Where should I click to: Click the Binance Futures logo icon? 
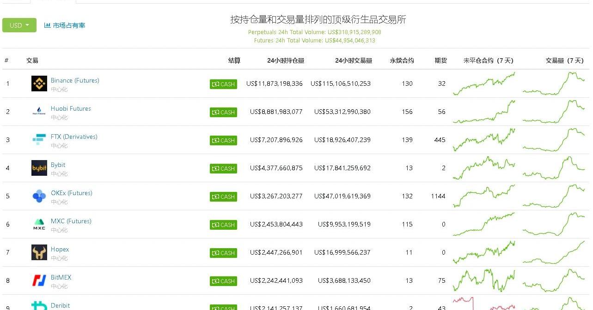pos(39,83)
